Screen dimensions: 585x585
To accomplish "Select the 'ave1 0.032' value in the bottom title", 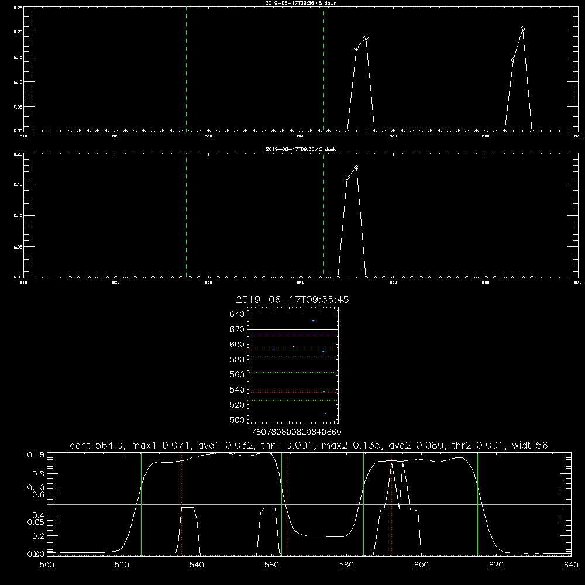I will tap(225, 445).
